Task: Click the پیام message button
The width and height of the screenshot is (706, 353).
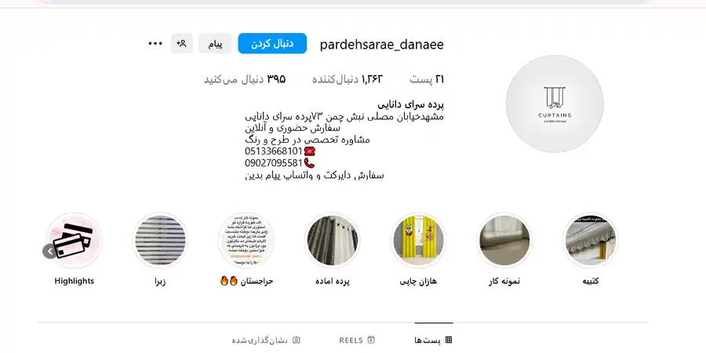Action: (215, 44)
